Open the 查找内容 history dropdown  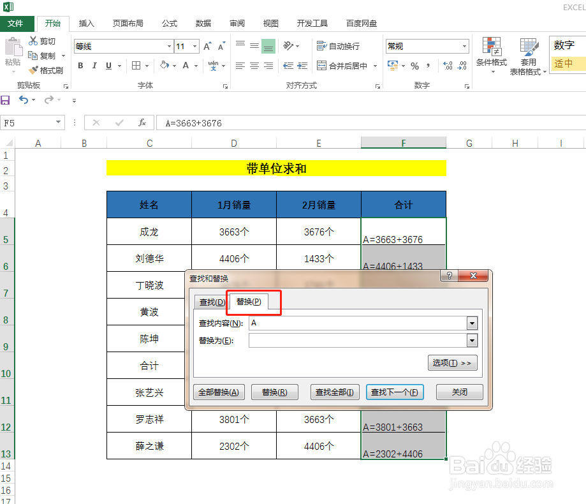point(471,323)
